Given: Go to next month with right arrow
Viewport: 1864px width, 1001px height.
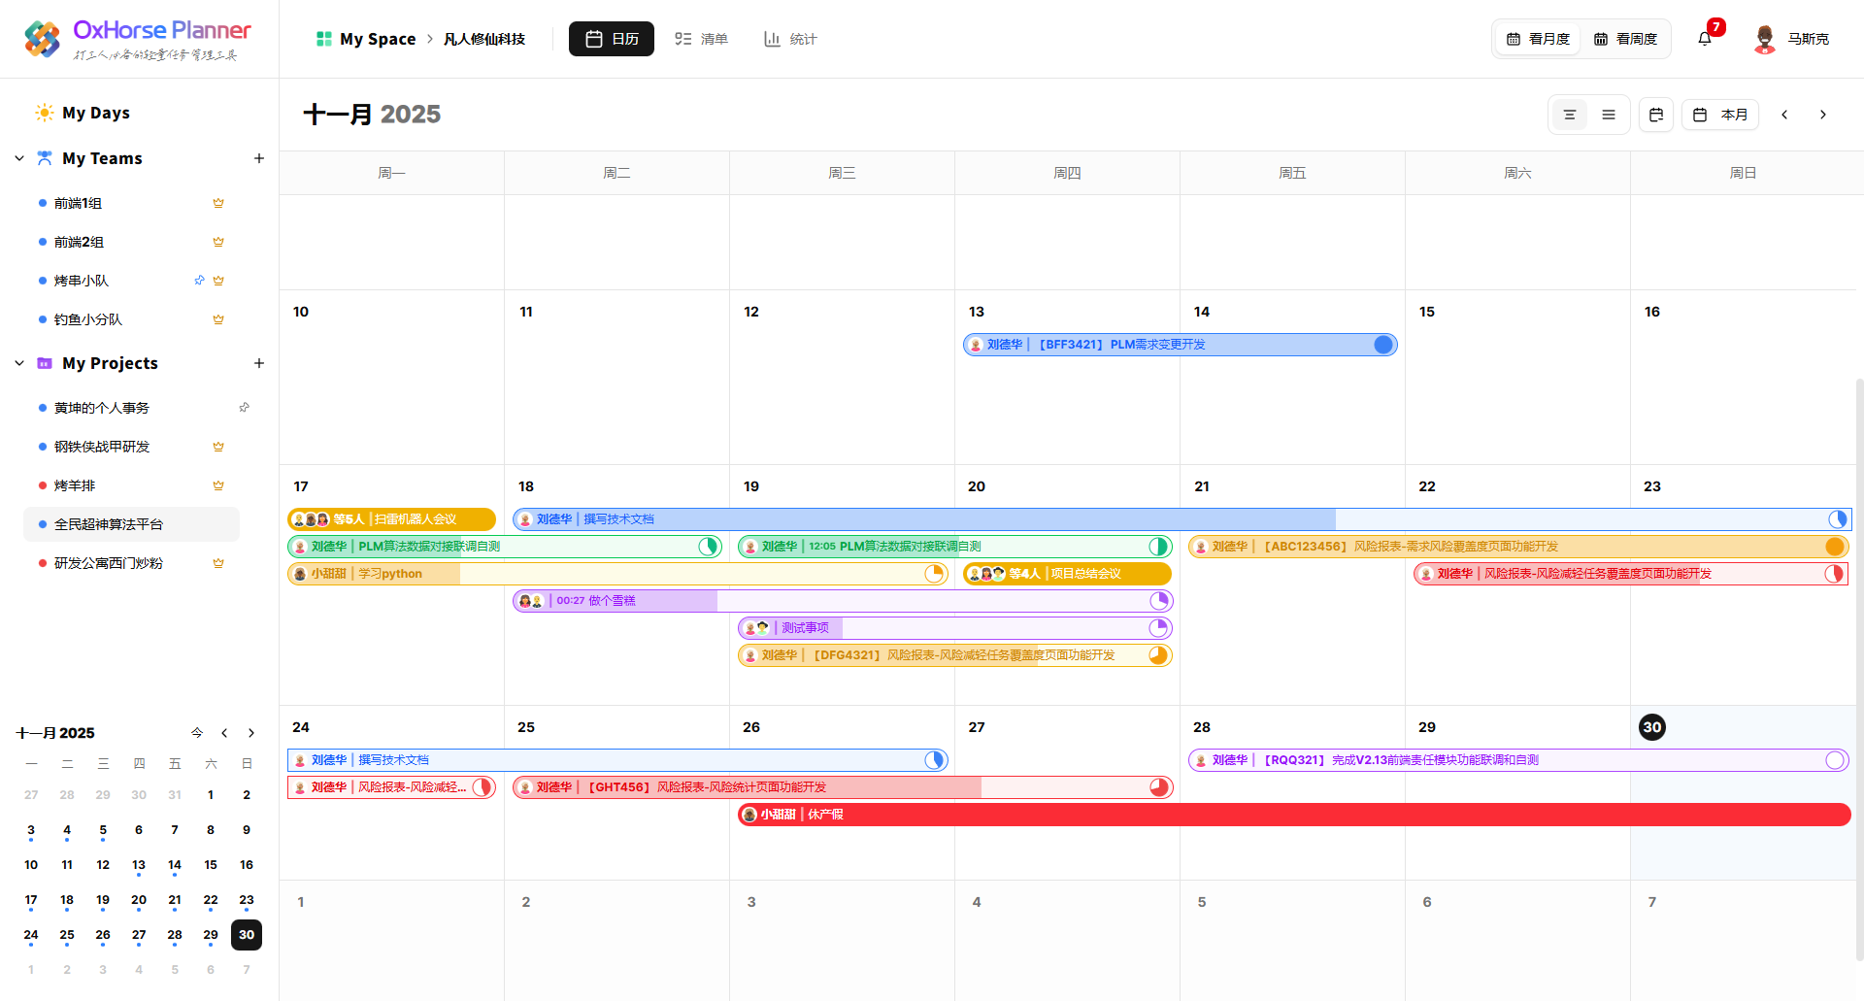Looking at the screenshot, I should [x=1823, y=115].
